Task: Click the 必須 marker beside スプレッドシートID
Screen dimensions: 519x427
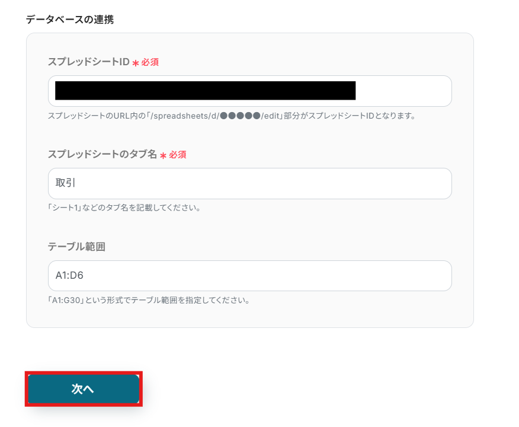Action: pos(150,62)
